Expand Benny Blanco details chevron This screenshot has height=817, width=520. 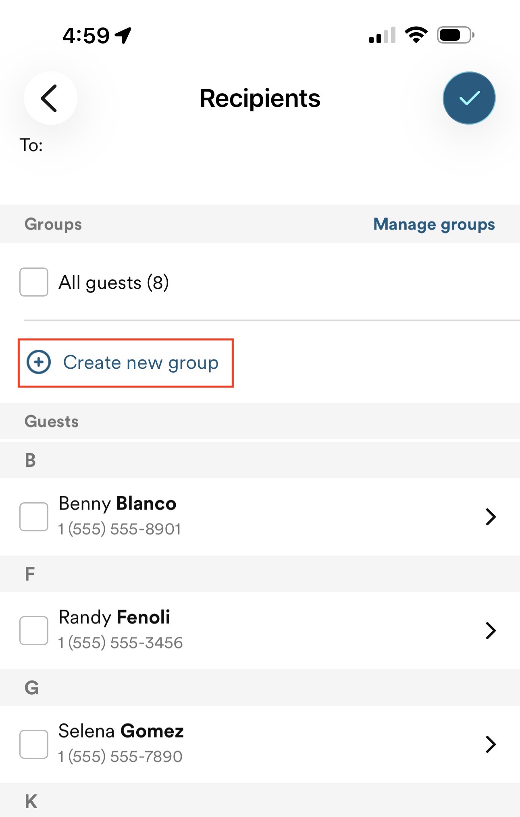point(490,516)
